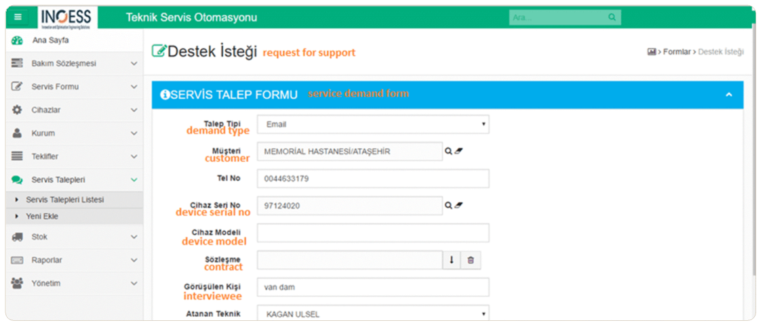Image resolution: width=765 pixels, height=329 pixels.
Task: Clear Cihaz Seri No with eraser icon
Action: (x=458, y=205)
